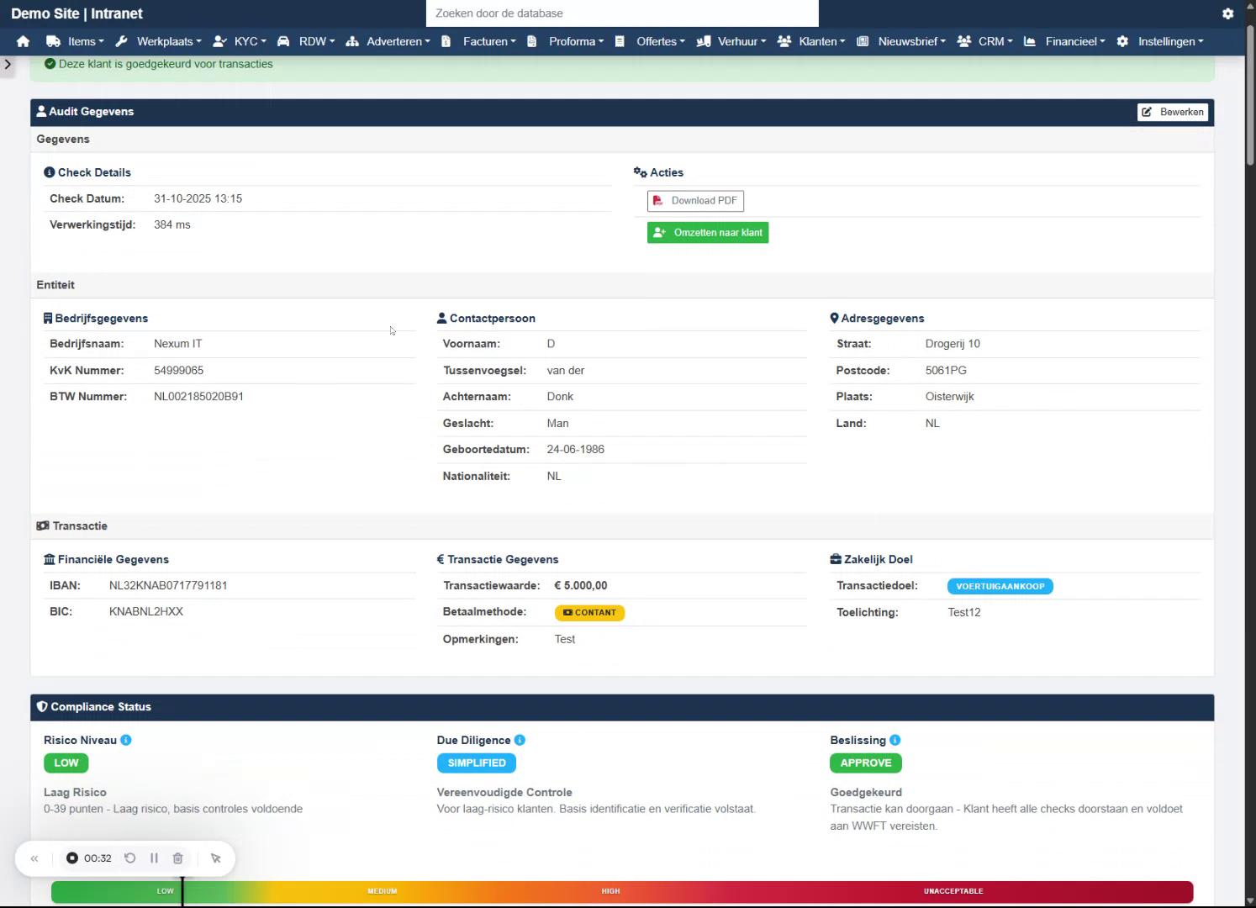Click the LOW segment of risk bar
1256x908 pixels.
165,891
